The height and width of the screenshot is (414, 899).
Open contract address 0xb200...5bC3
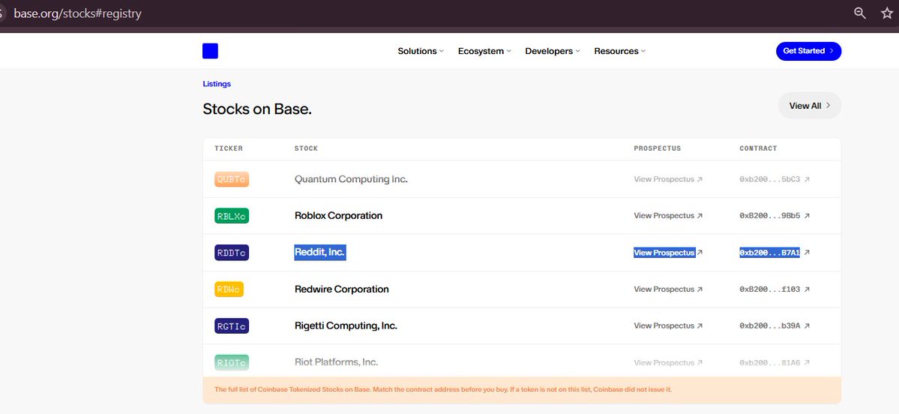[x=769, y=179]
